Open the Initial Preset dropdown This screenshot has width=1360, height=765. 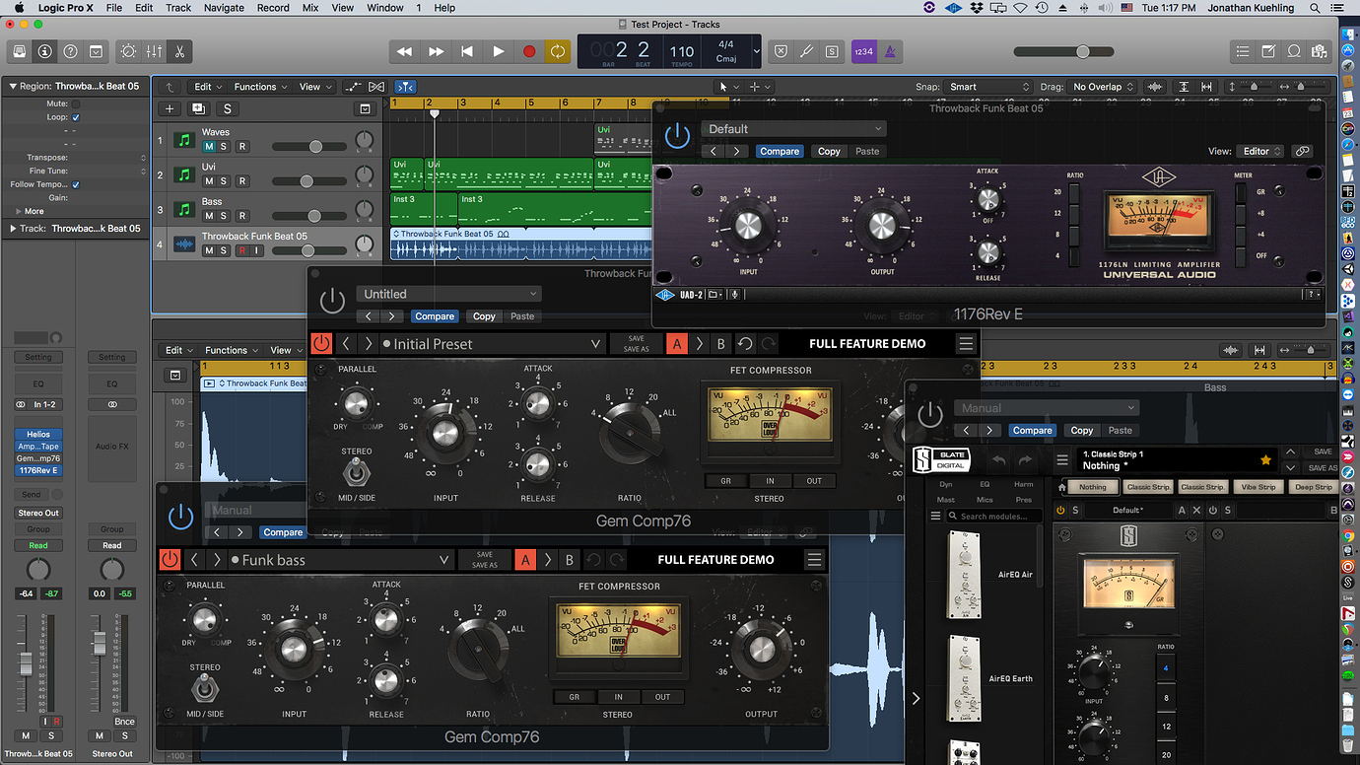tap(493, 344)
